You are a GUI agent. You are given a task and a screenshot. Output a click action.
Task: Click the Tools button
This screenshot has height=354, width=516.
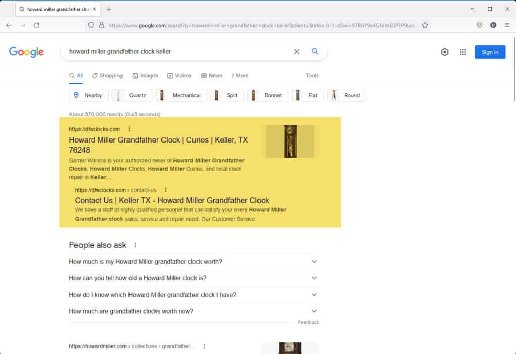pyautogui.click(x=312, y=76)
